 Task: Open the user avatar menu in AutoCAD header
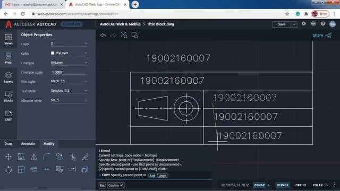click(x=333, y=24)
